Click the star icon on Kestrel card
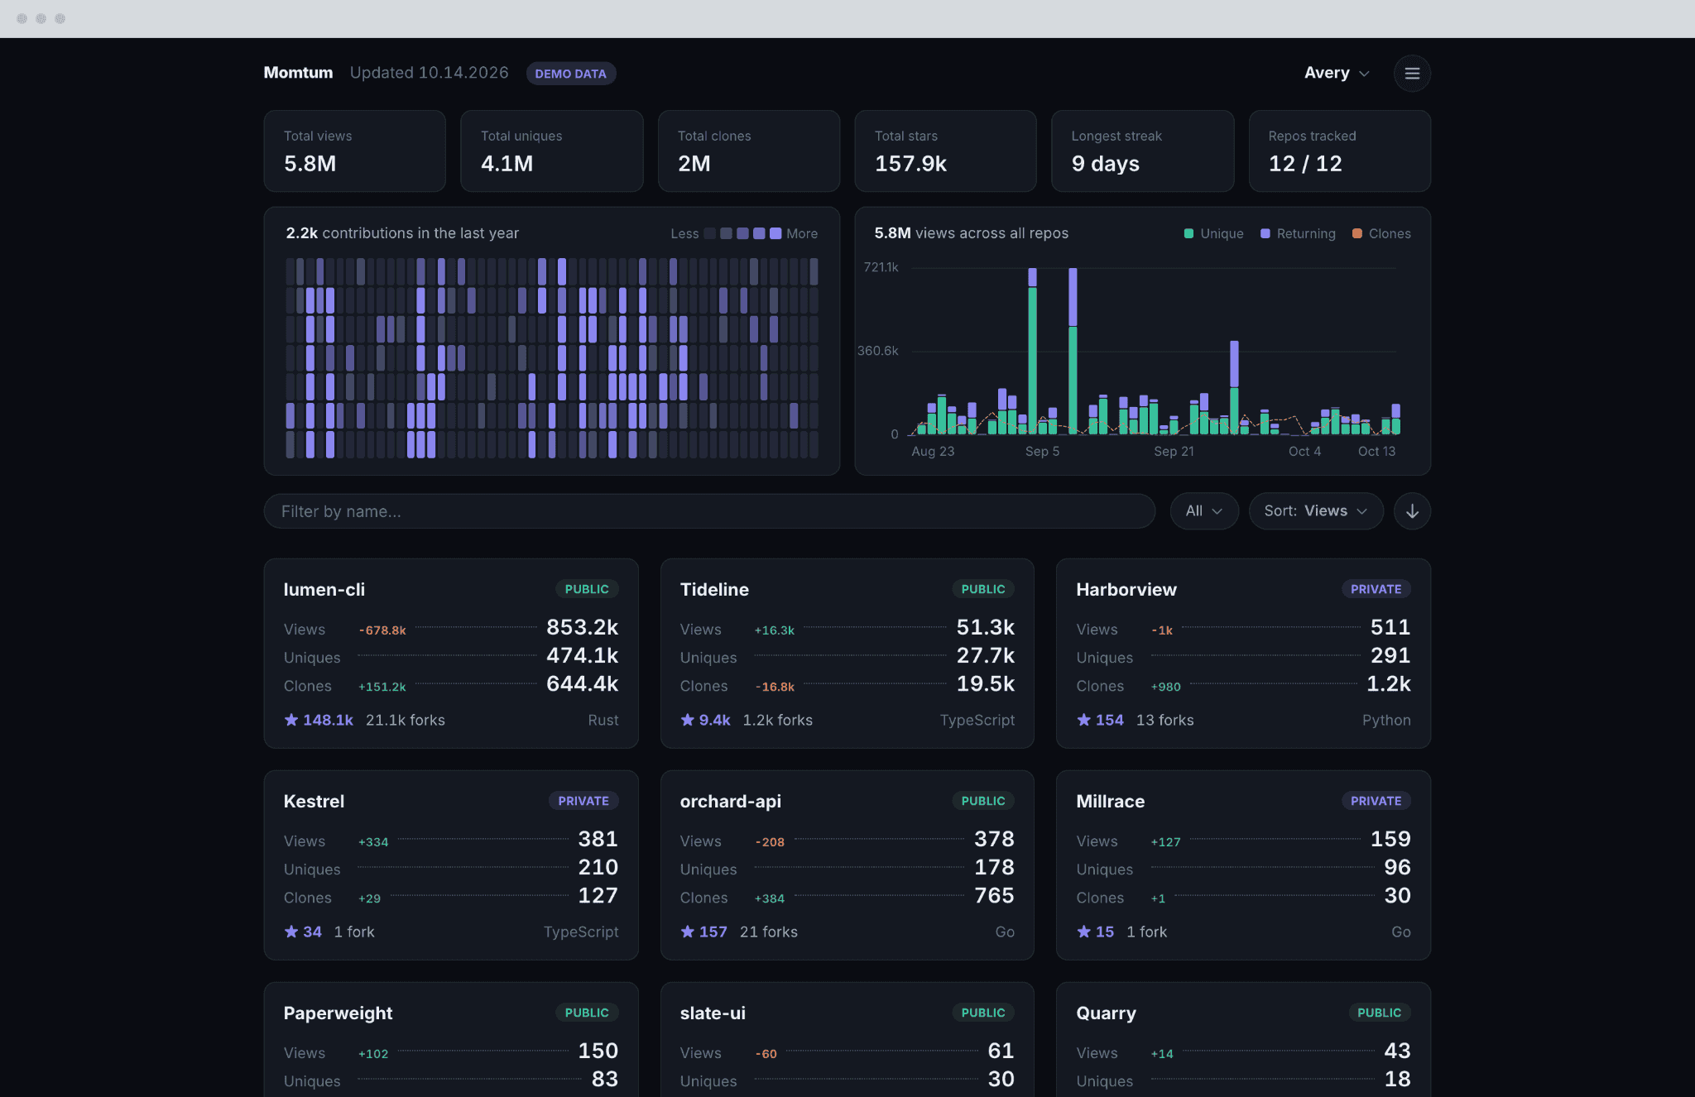 tap(291, 932)
